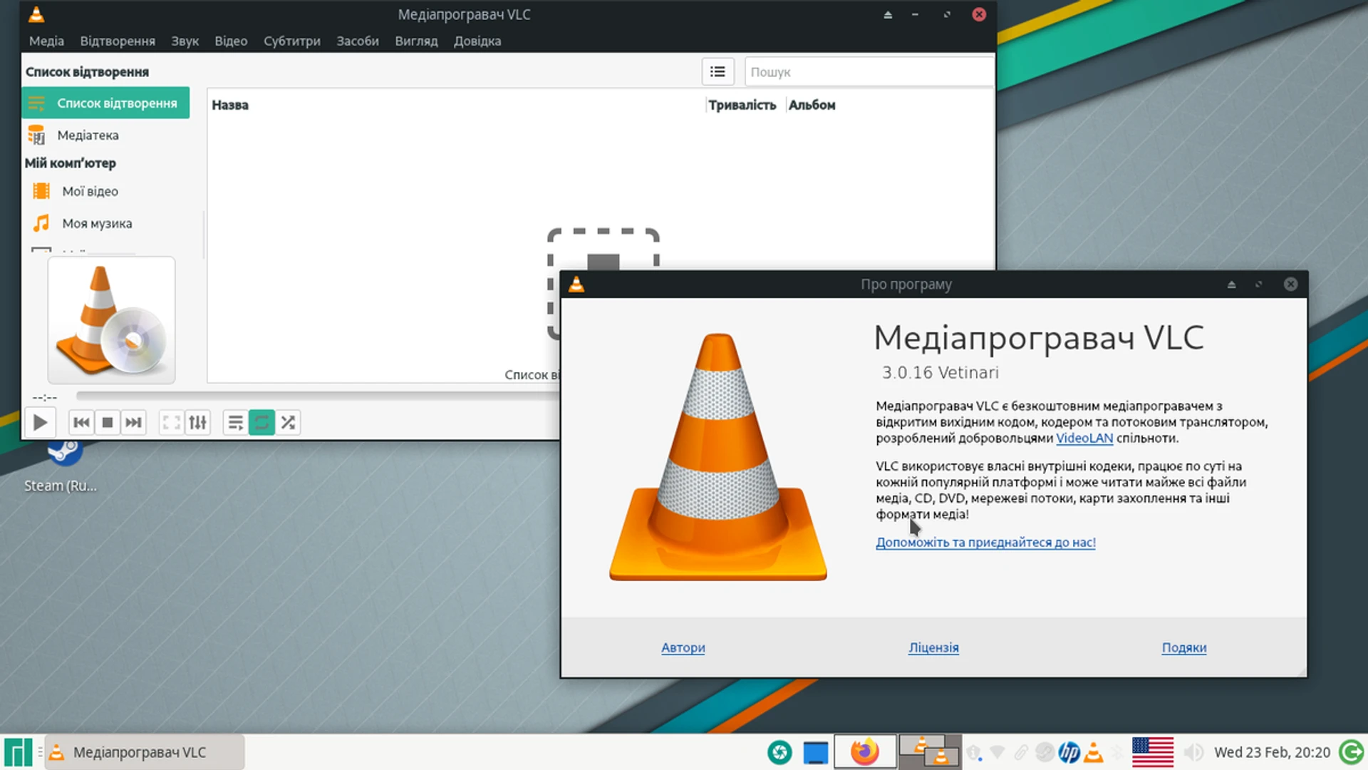Click the volume speaker tray icon
The height and width of the screenshot is (770, 1368).
click(x=1193, y=752)
